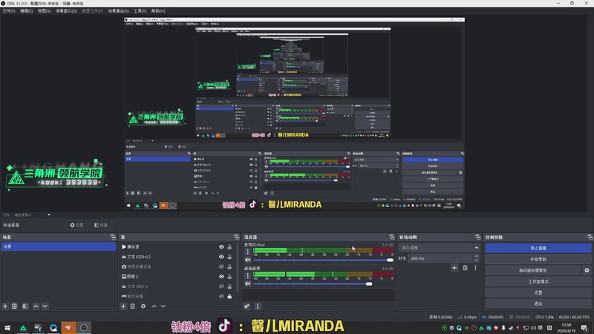This screenshot has height=334, width=594.
Task: Add a transition with plus icon in 转场动画 panel
Action: (x=454, y=268)
